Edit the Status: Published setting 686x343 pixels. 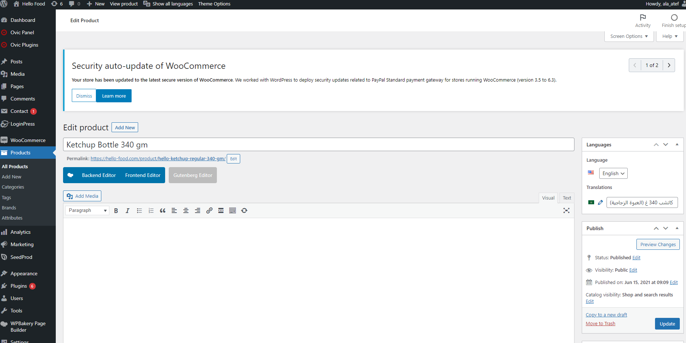coord(636,257)
